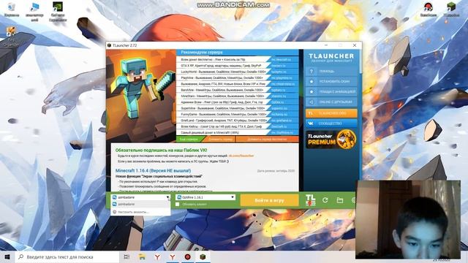The image size is (468, 263).
Task: Select the GriefLand server row
Action: (237, 121)
